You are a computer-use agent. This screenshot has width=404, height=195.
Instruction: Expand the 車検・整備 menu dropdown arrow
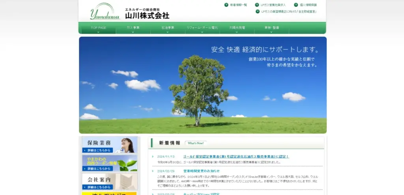(271, 32)
